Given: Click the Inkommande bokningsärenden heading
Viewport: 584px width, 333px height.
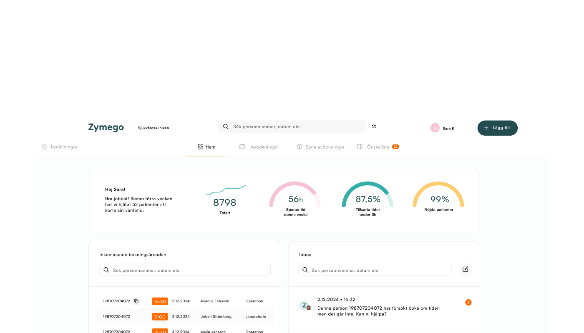Looking at the screenshot, I should coord(133,254).
